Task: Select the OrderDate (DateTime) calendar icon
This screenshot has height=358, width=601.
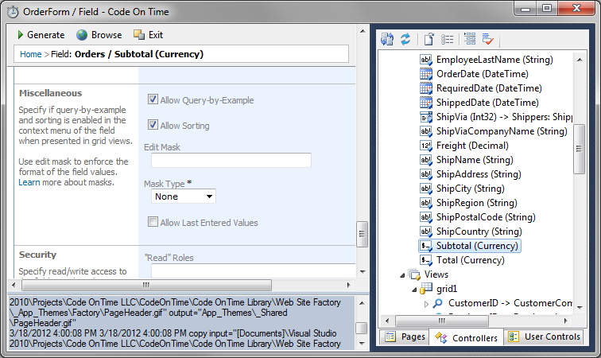Action: 426,74
